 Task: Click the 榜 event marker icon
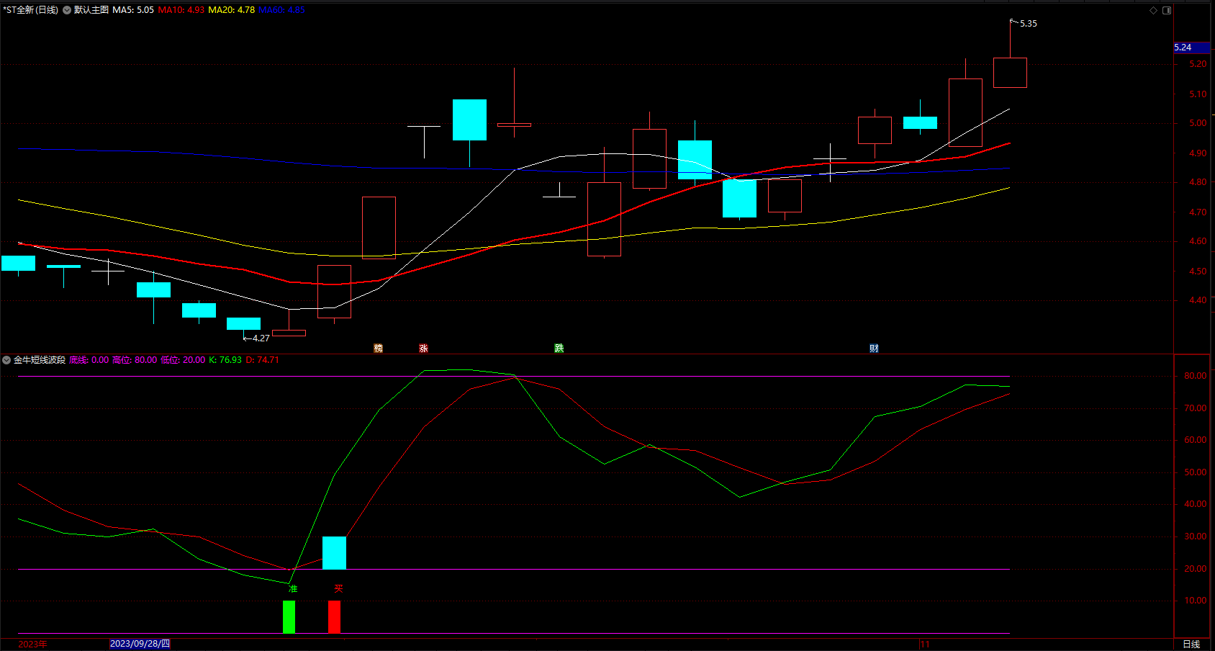(x=379, y=349)
